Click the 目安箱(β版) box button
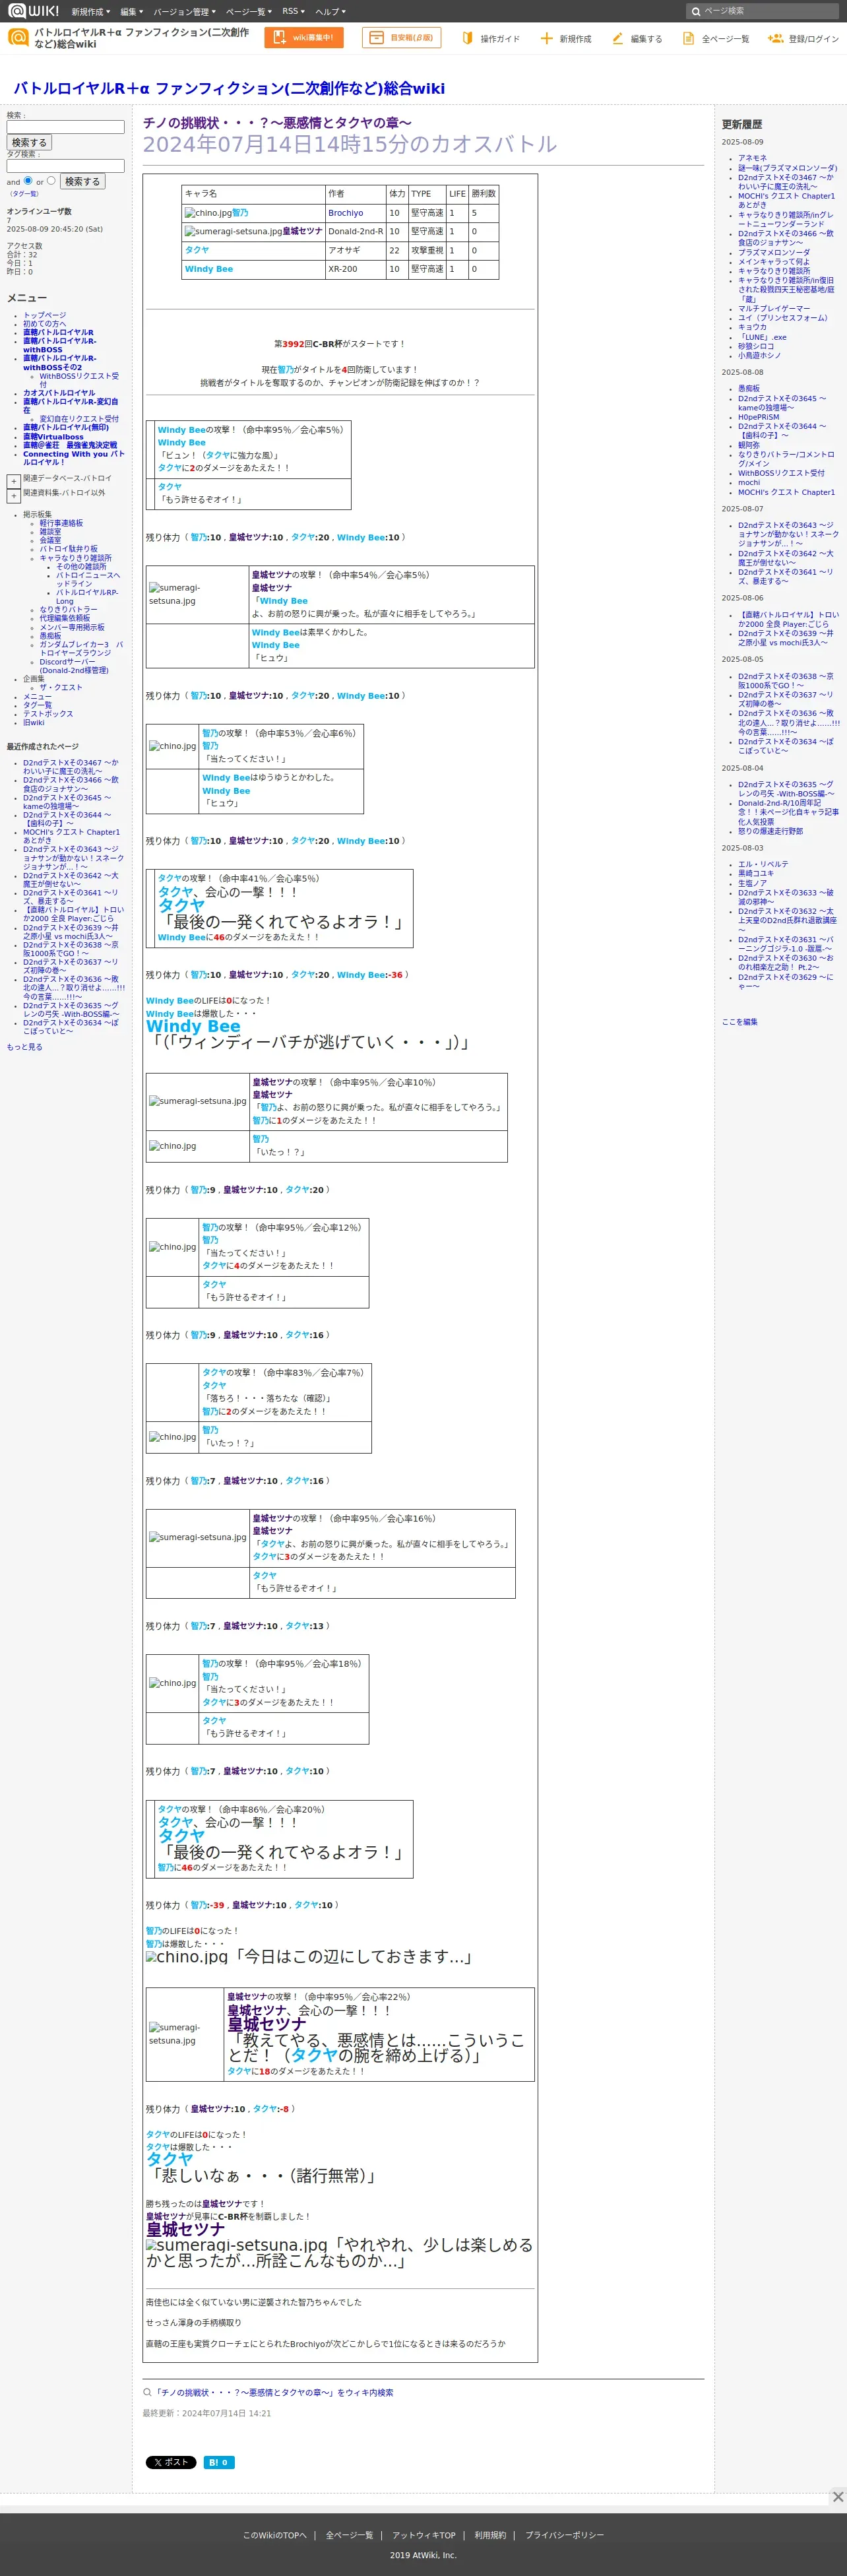847x2576 pixels. point(401,38)
